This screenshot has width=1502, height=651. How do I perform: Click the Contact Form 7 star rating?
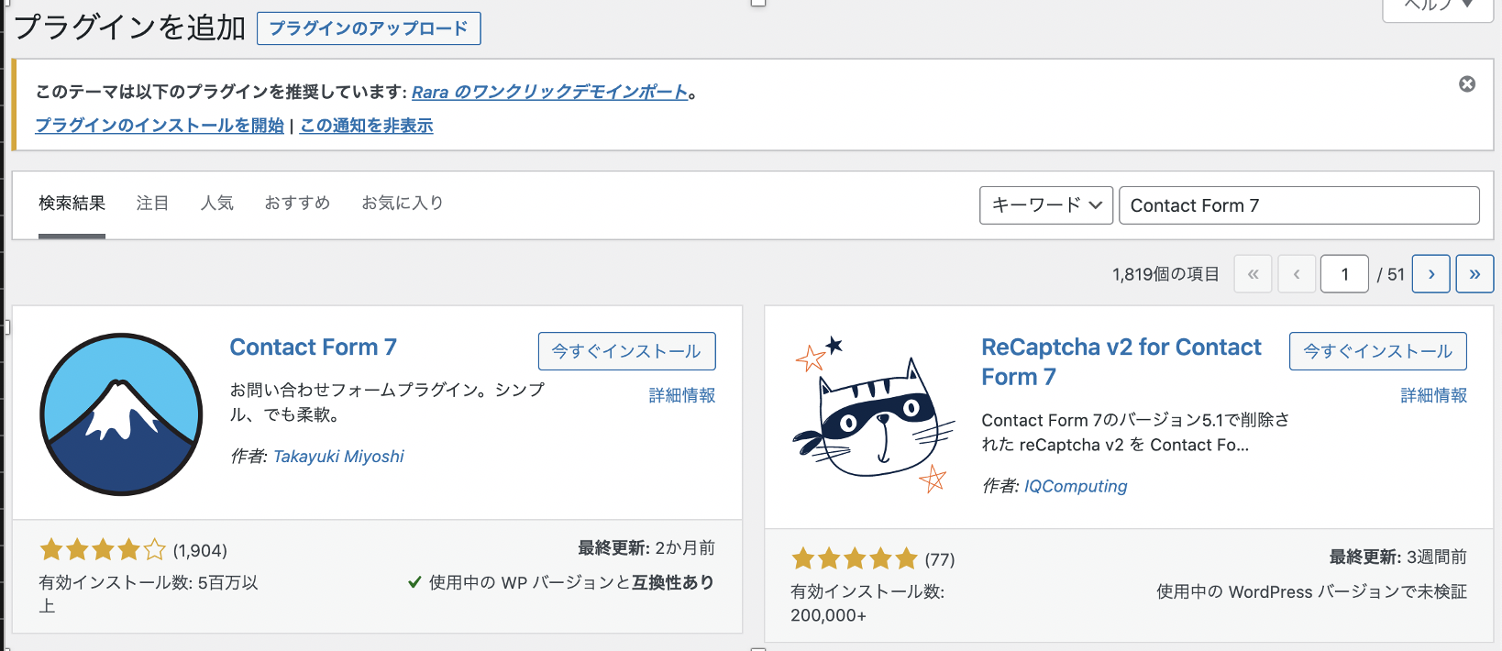103,550
